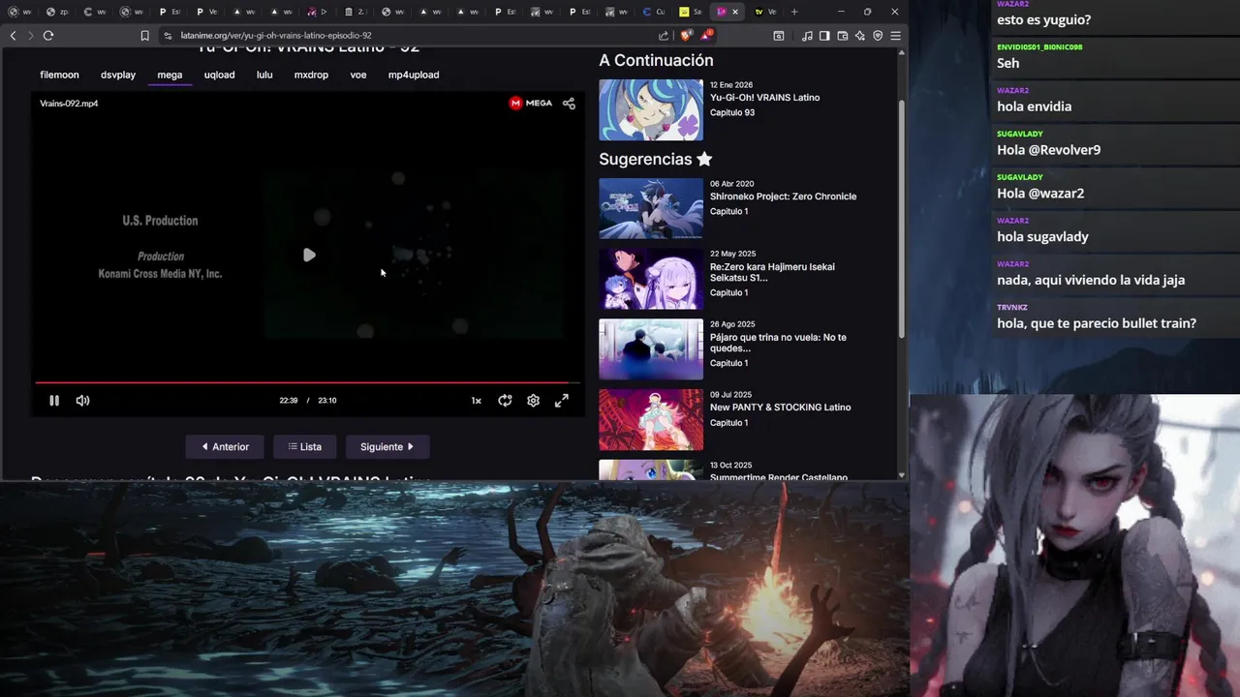
Task: Go to the previous episode with Anterior
Action: tap(225, 447)
